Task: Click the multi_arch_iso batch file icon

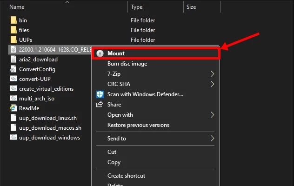Action: coord(13,98)
